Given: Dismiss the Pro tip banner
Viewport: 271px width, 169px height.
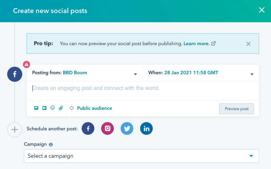Looking at the screenshot, I should pos(248,44).
